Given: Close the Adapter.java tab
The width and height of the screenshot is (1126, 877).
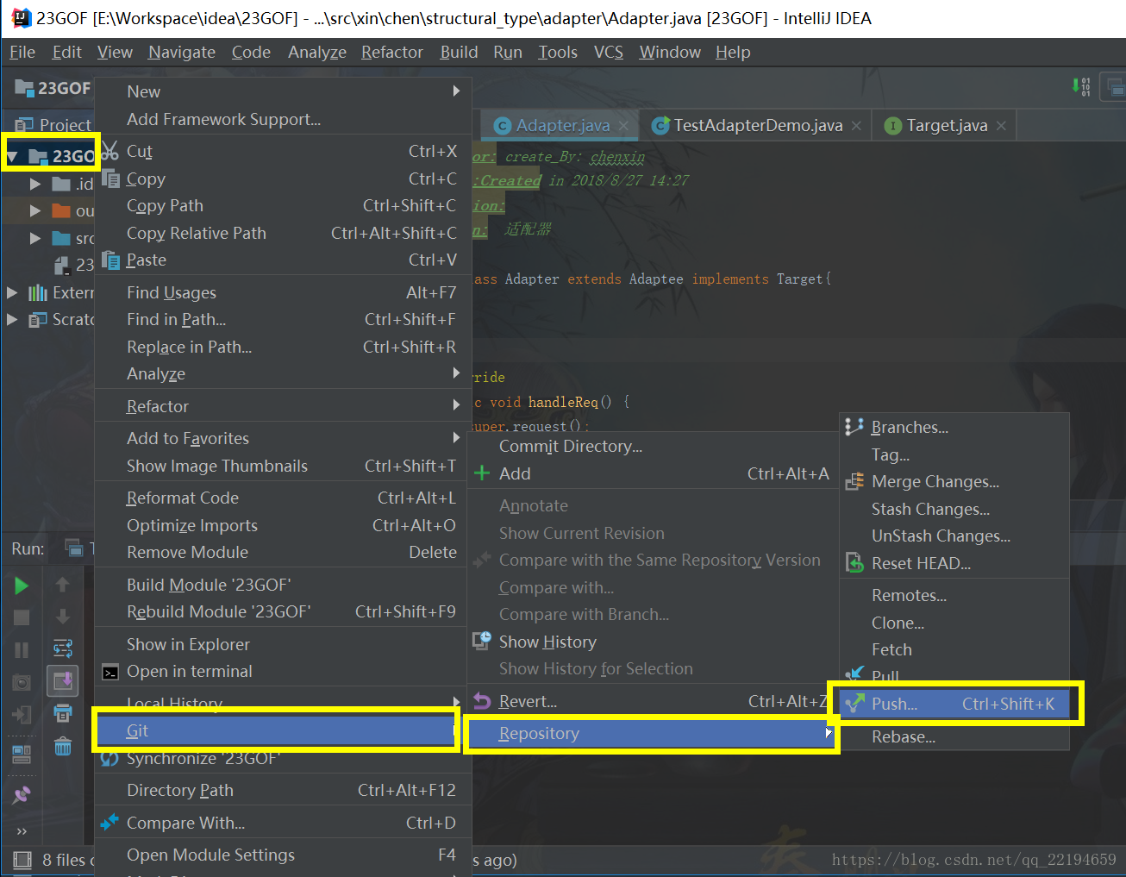Looking at the screenshot, I should [624, 126].
